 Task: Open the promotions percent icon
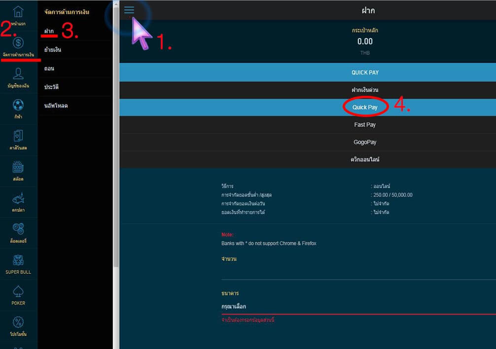click(18, 322)
